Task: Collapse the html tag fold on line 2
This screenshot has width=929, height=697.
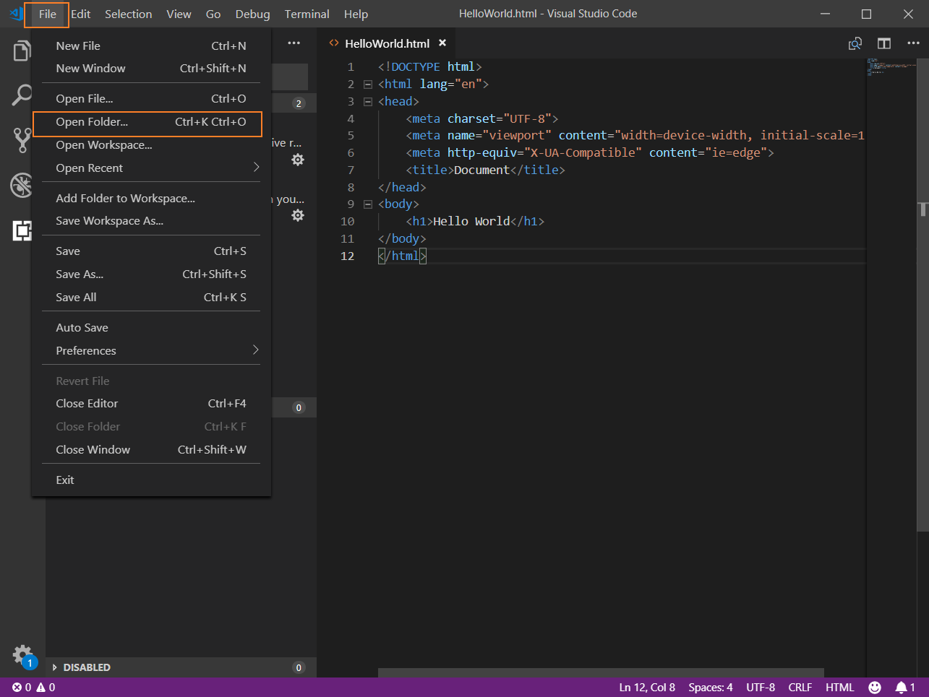Action: click(x=367, y=85)
